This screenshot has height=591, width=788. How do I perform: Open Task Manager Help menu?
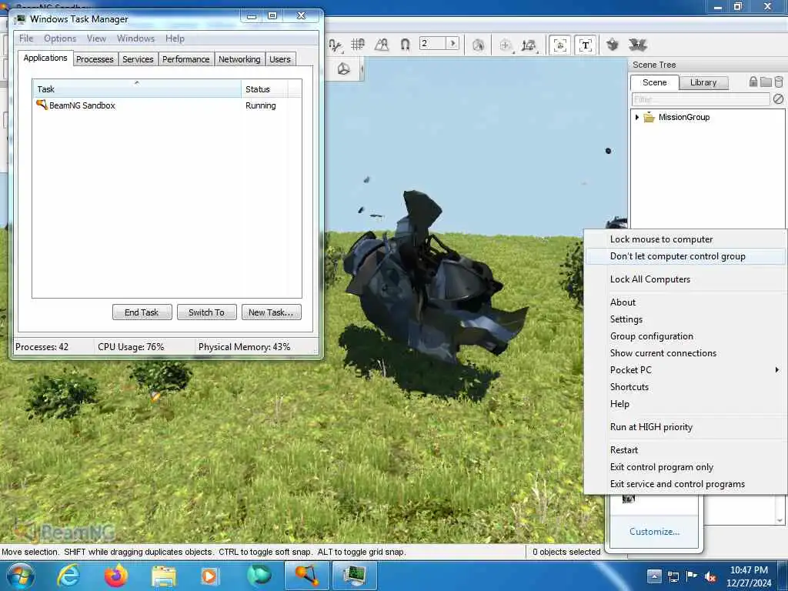pos(175,38)
